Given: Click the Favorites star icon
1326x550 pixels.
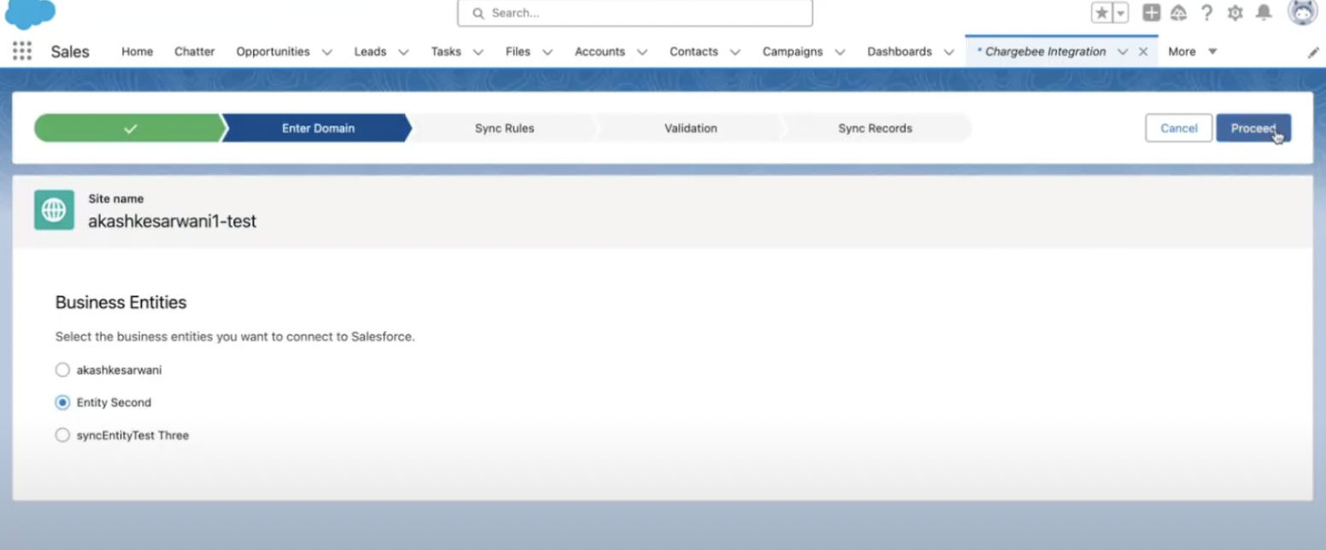Looking at the screenshot, I should click(1101, 13).
